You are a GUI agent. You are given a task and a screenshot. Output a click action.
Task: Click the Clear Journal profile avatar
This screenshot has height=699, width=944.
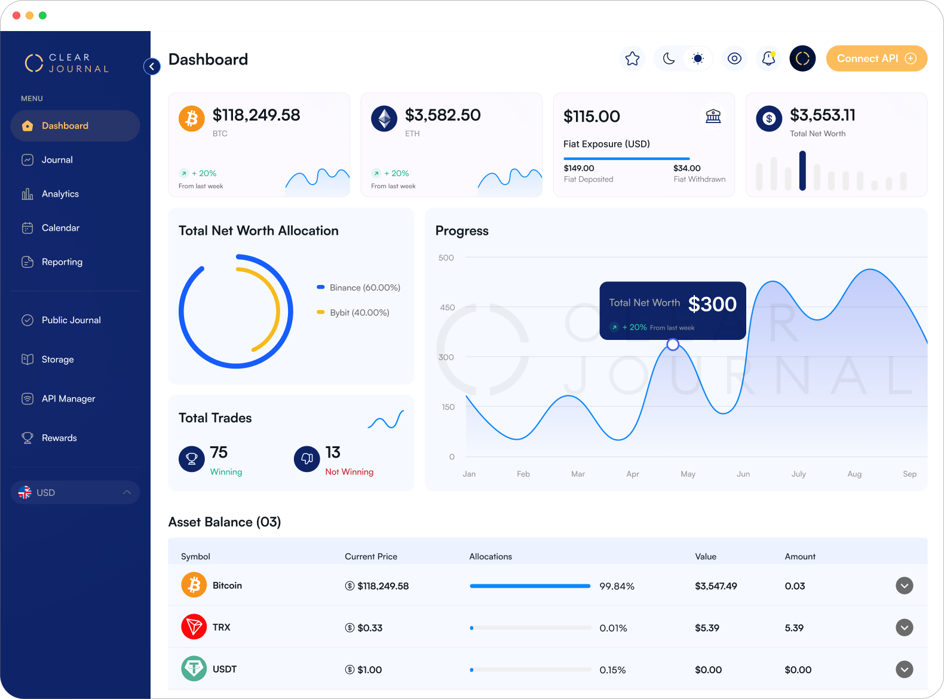pyautogui.click(x=802, y=59)
